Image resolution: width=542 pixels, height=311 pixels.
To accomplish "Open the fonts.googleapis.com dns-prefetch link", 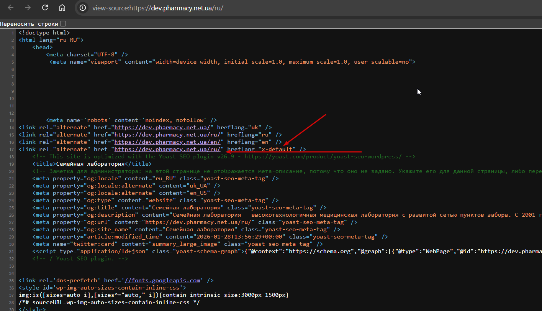I will tap(162, 280).
